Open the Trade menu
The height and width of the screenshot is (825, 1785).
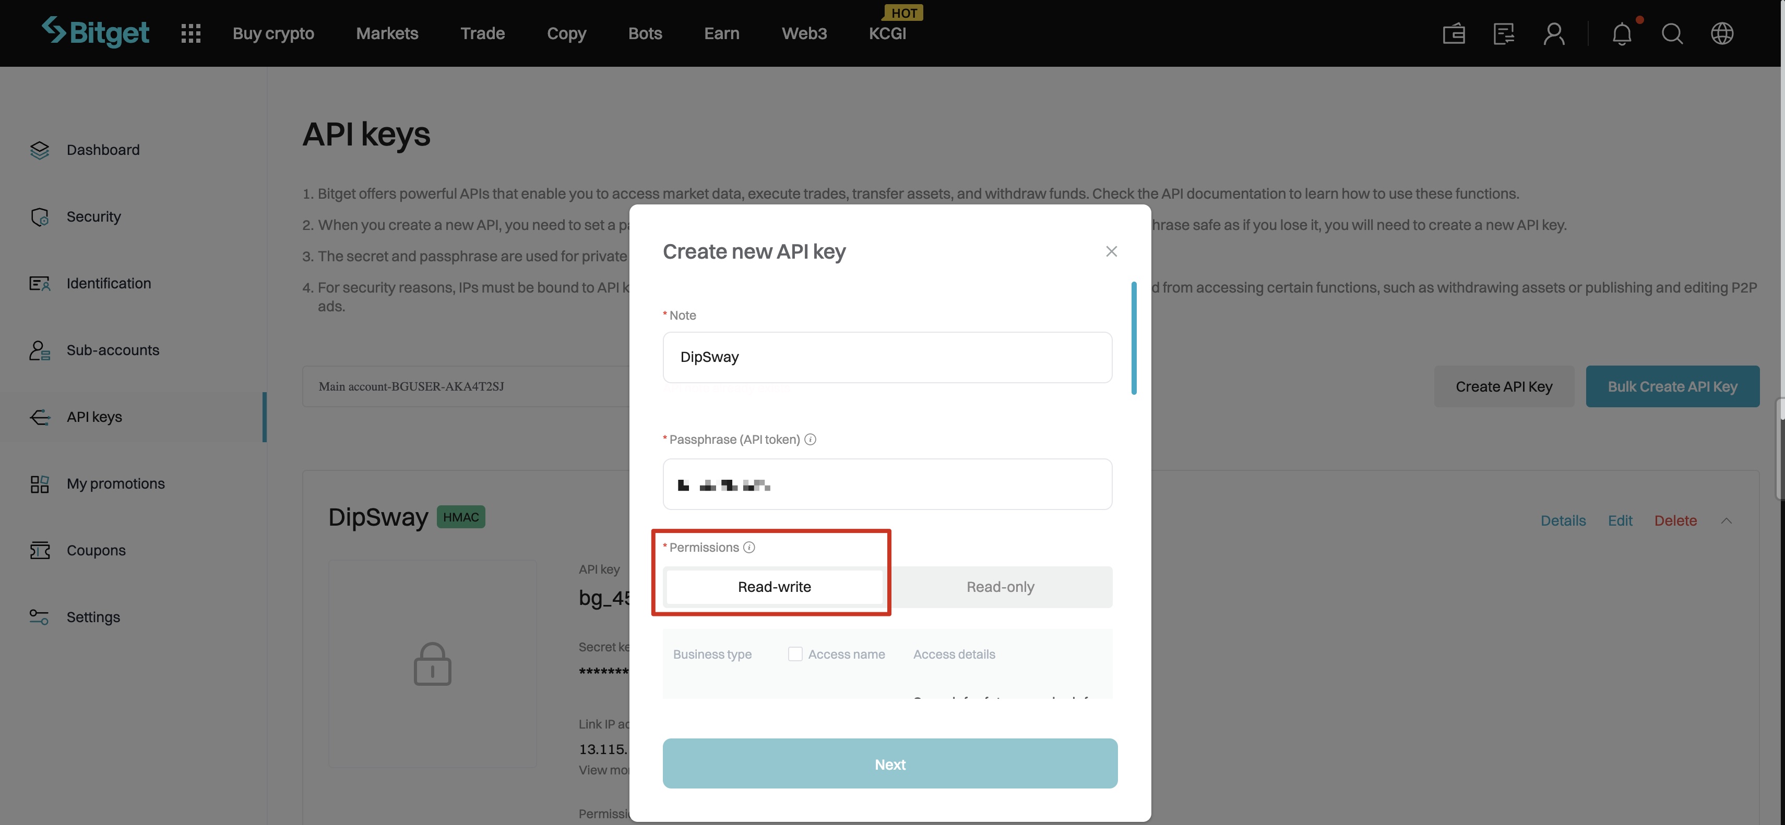tap(482, 33)
